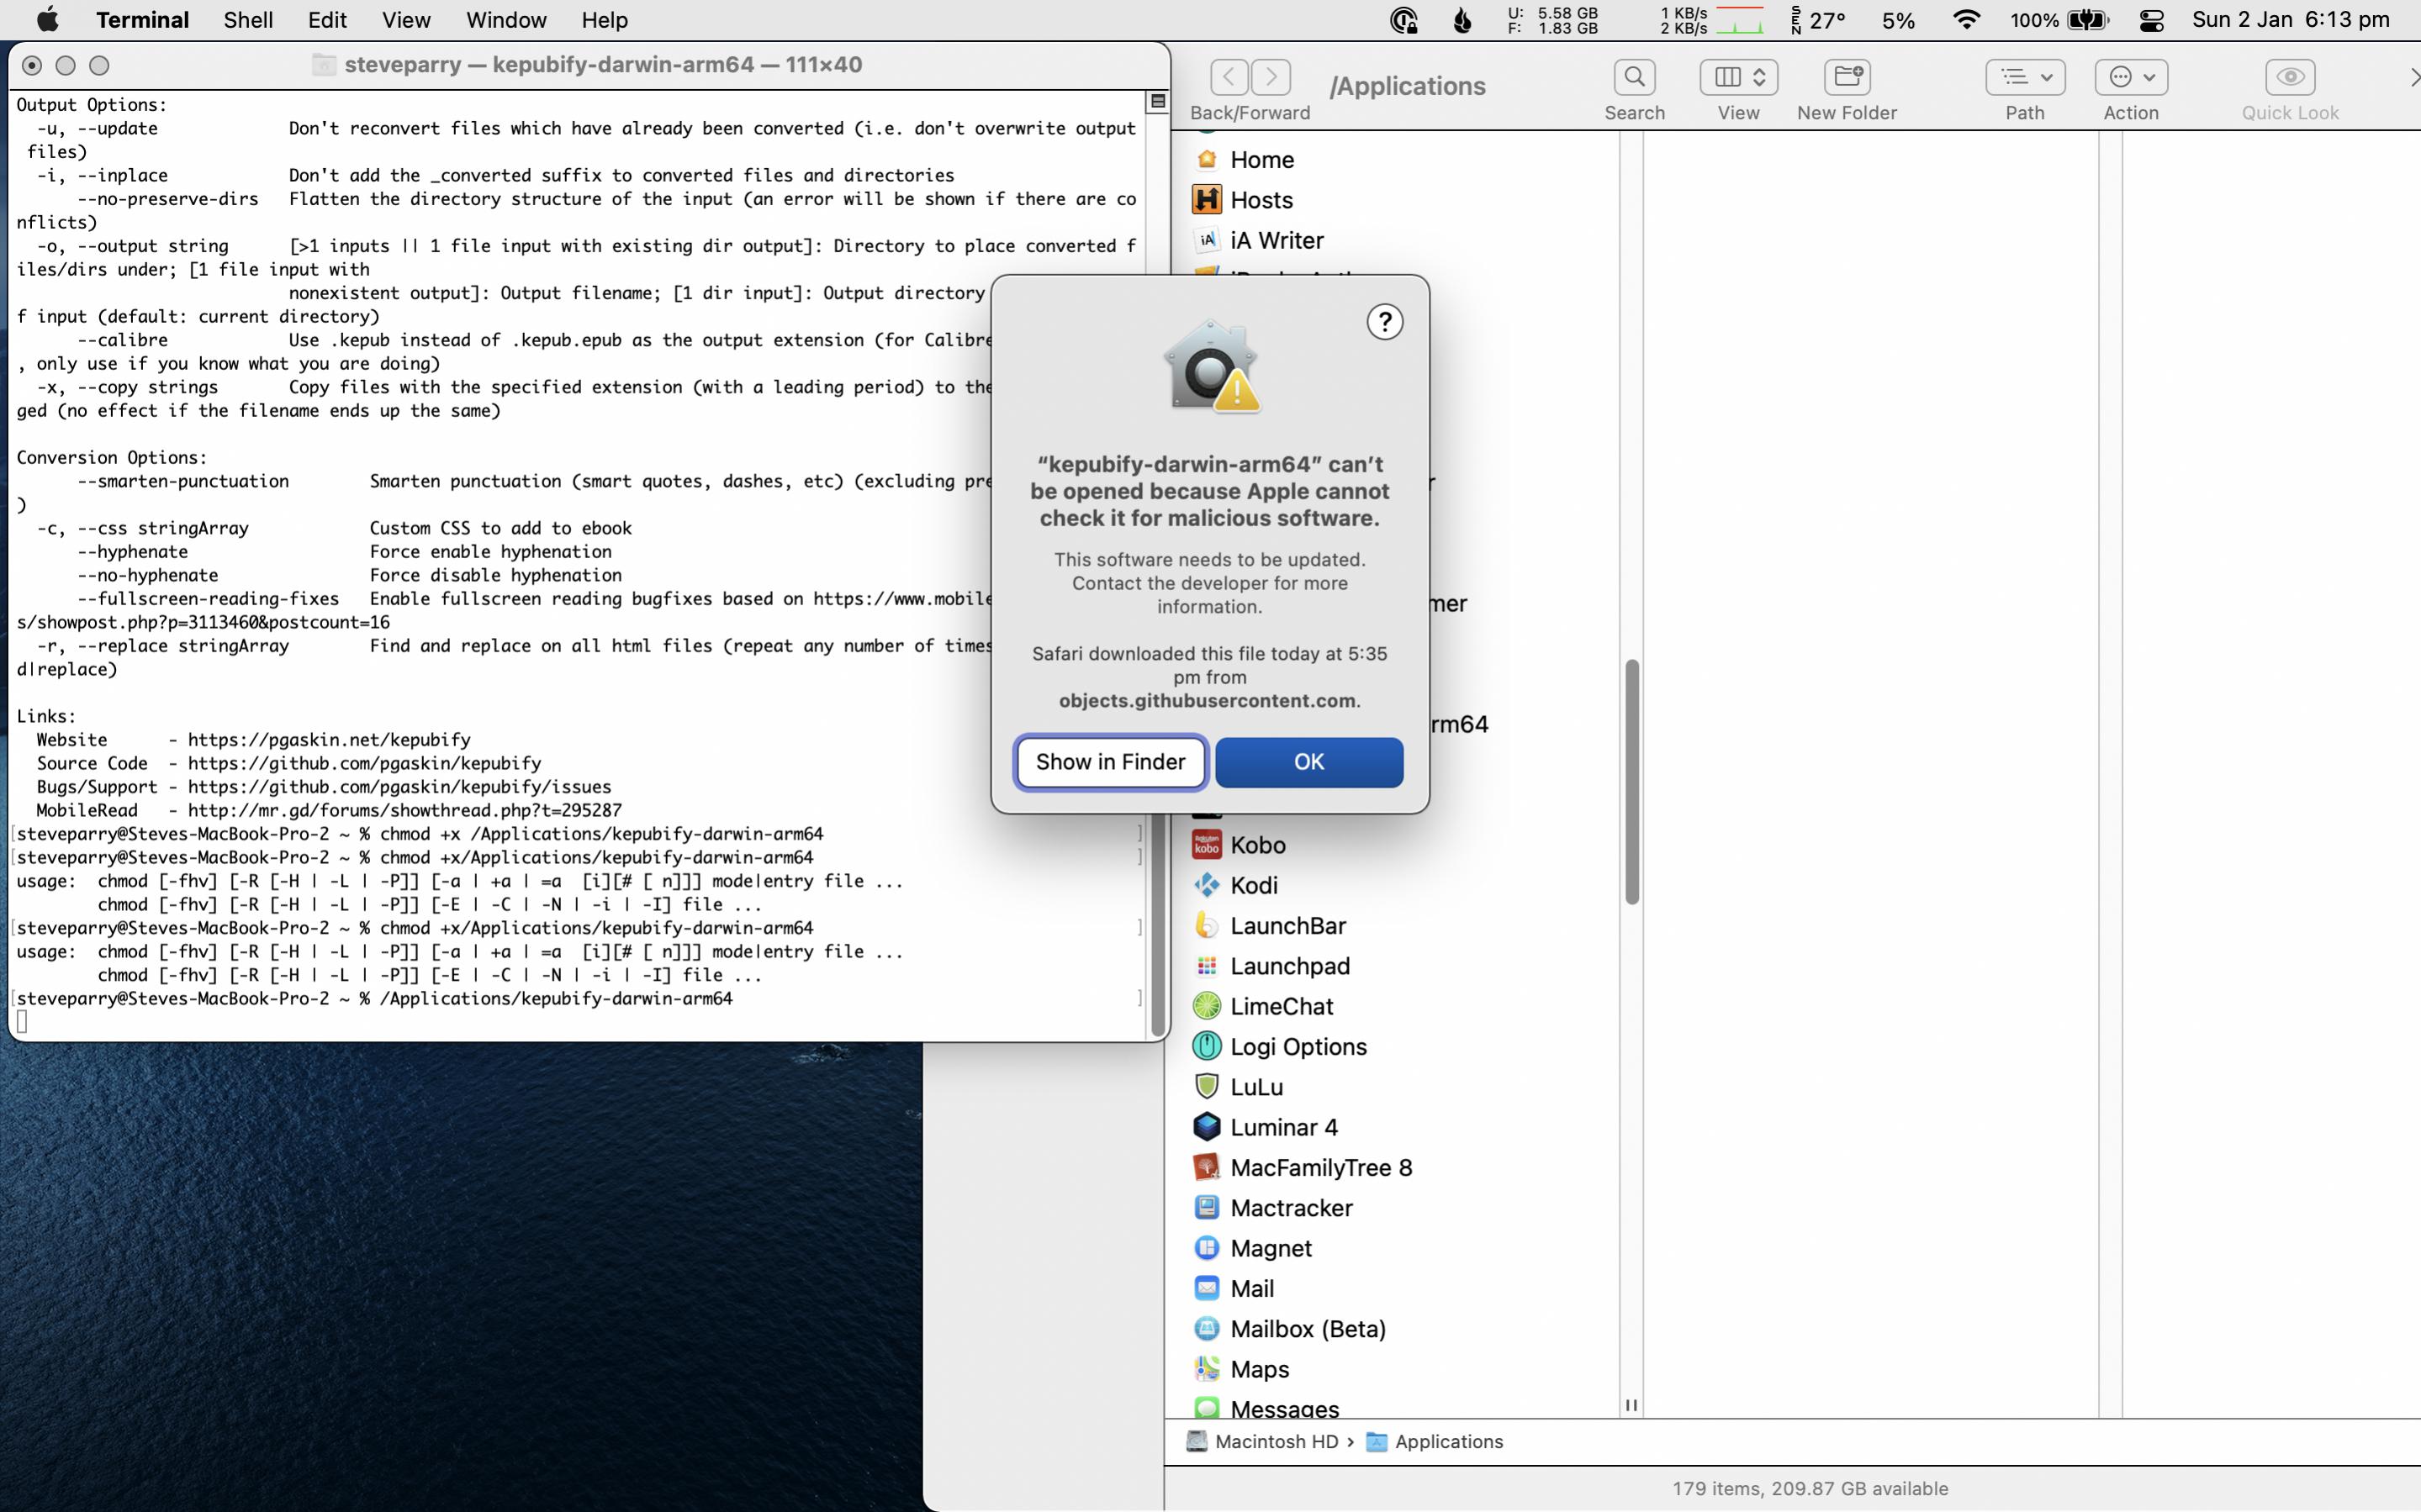Select the Mail app icon

(1207, 1288)
